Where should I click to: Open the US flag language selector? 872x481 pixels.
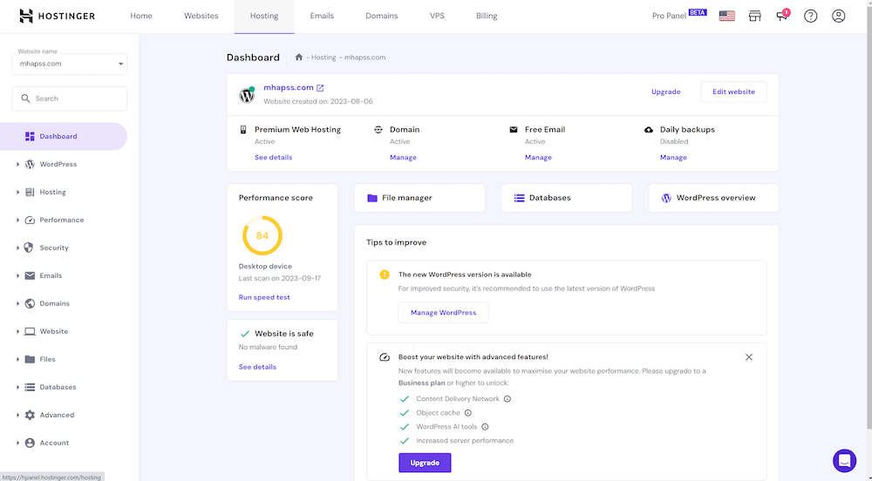coord(727,16)
